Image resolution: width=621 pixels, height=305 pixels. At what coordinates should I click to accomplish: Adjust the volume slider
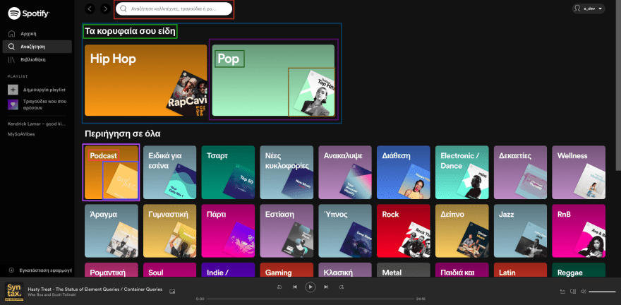click(602, 292)
